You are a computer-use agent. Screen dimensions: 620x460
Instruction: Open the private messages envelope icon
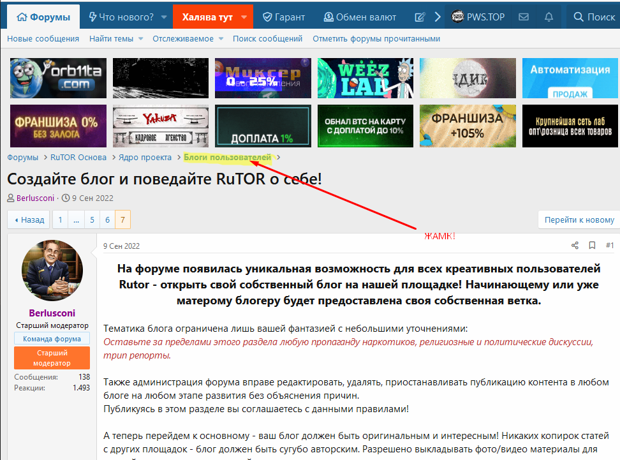click(524, 17)
